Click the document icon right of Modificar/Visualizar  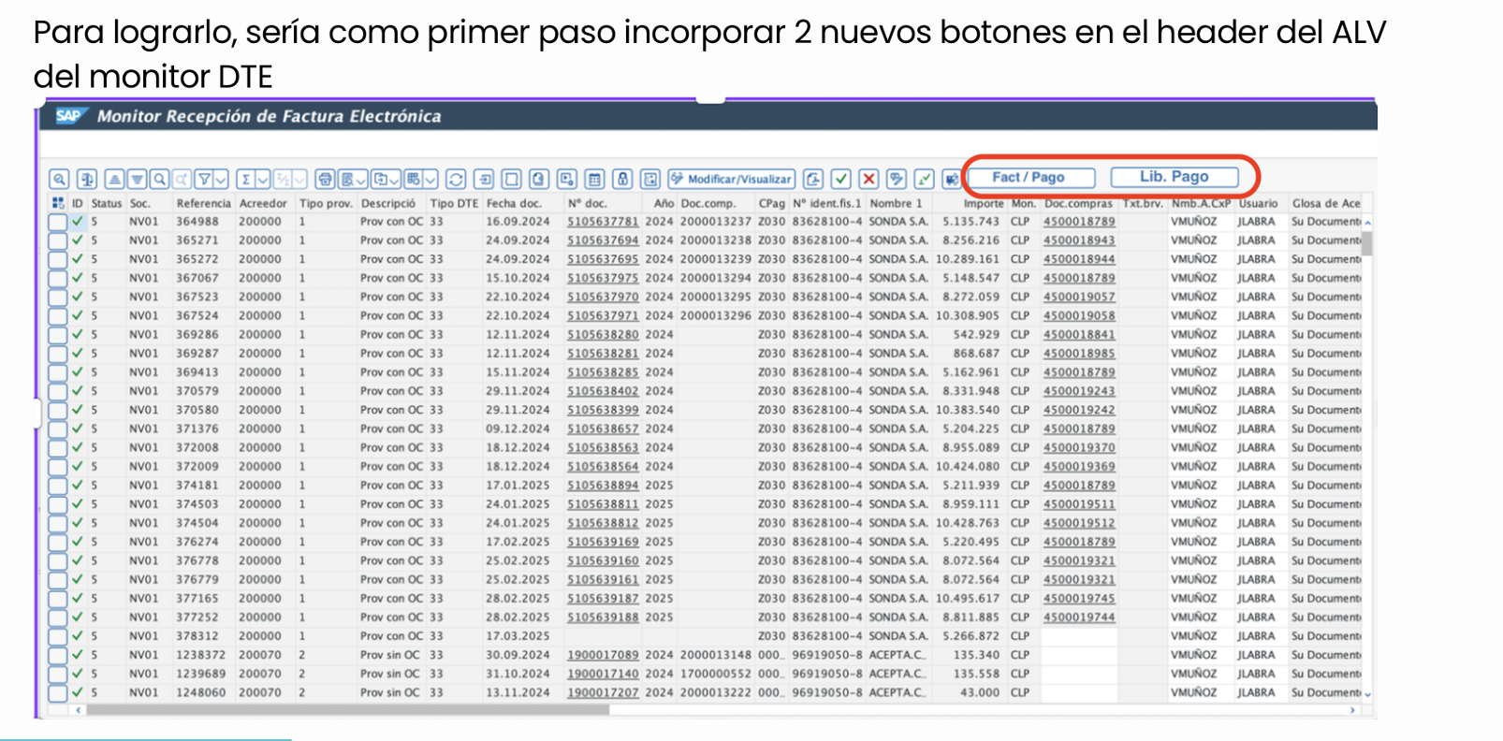pos(813,179)
